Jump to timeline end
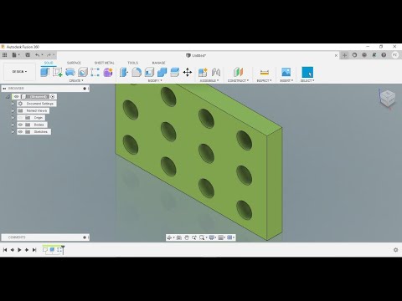This screenshot has height=301, width=402. point(34,250)
